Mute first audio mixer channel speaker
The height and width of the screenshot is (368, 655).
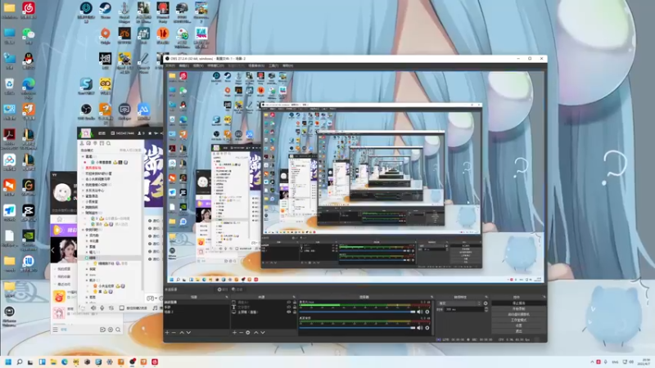pyautogui.click(x=419, y=312)
